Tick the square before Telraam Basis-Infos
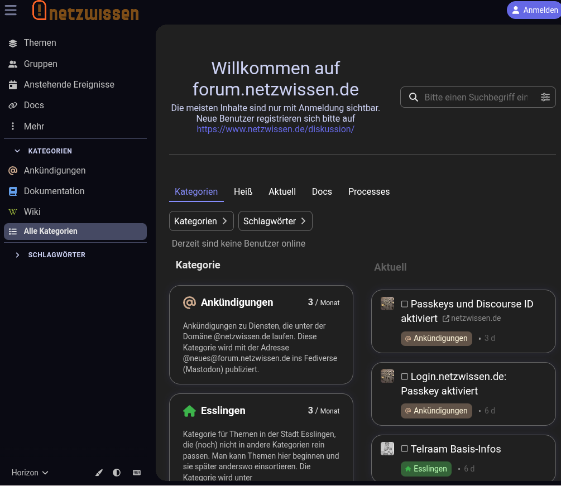Screen dimensions: 561x486 (x=405, y=449)
